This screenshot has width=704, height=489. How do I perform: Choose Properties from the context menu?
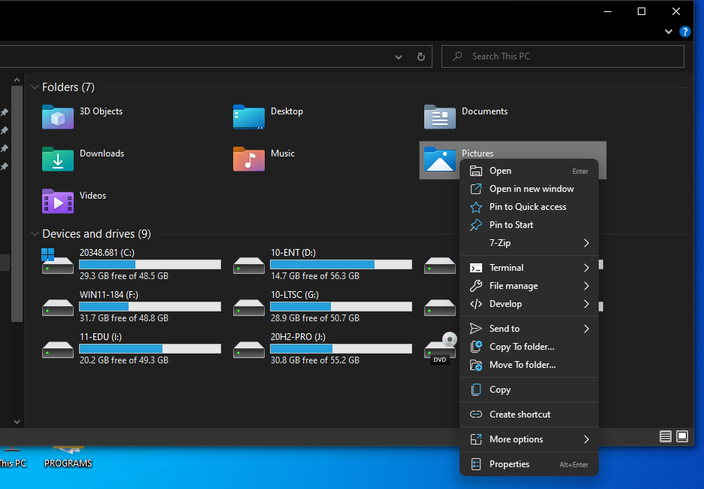coord(529,464)
